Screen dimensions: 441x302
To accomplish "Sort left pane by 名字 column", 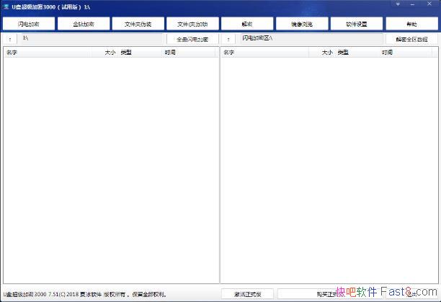I will [x=43, y=53].
